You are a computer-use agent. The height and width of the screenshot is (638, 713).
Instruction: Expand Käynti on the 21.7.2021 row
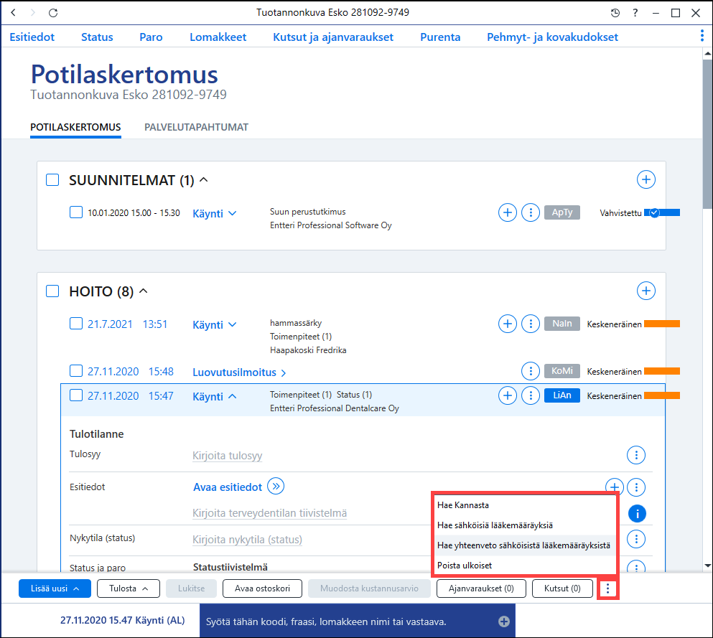215,325
